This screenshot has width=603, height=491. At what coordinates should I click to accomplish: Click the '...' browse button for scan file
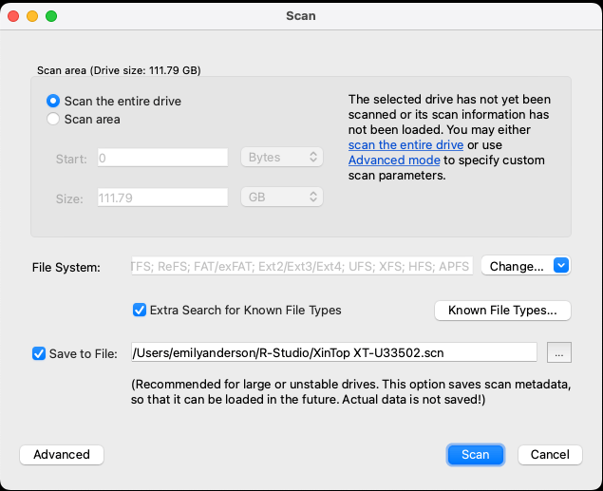(559, 352)
